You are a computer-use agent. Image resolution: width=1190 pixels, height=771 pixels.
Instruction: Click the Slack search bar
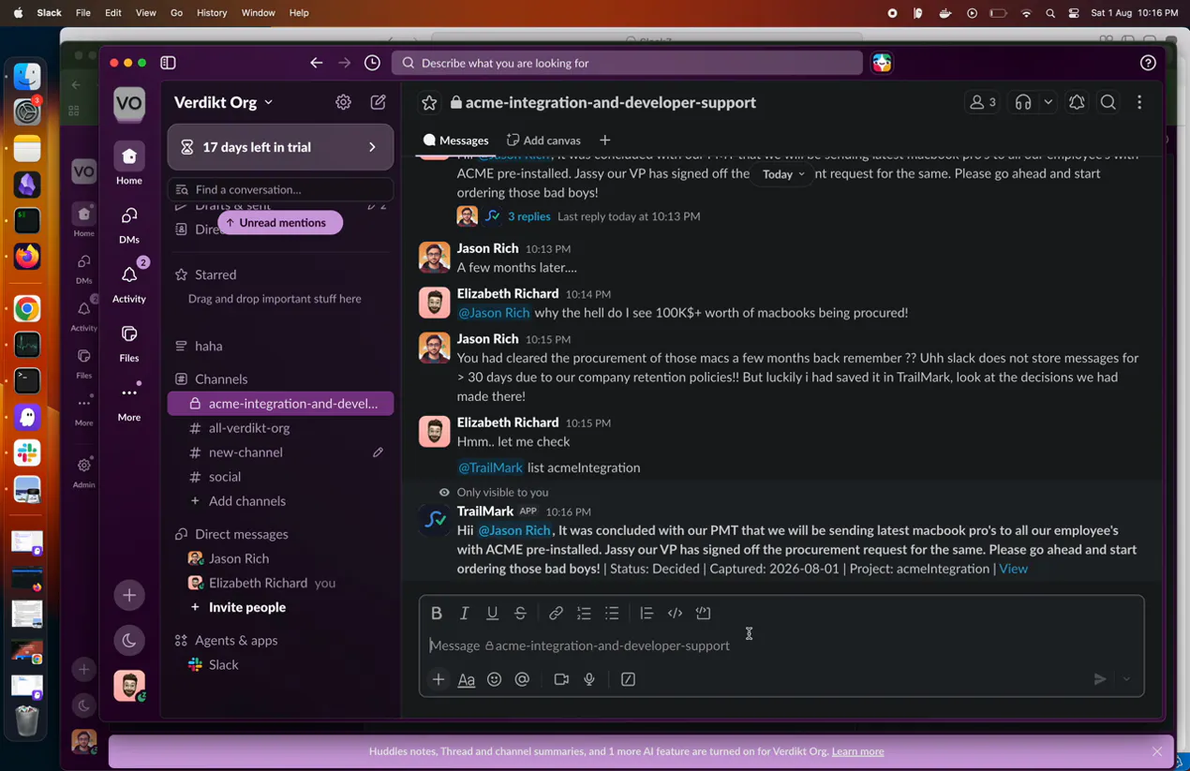[x=627, y=63]
